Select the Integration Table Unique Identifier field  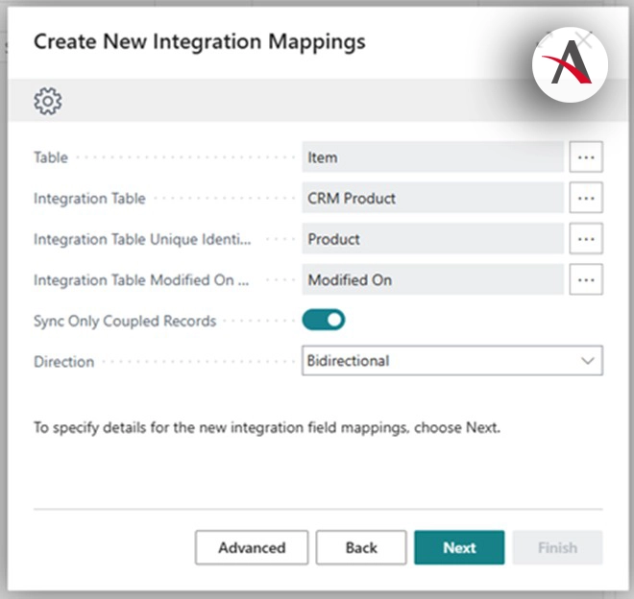pos(432,239)
